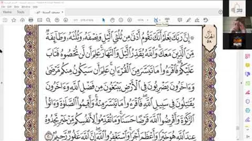The image size is (252, 141).
Task: Select the Hand pan tool
Action: pyautogui.click(x=112, y=20)
